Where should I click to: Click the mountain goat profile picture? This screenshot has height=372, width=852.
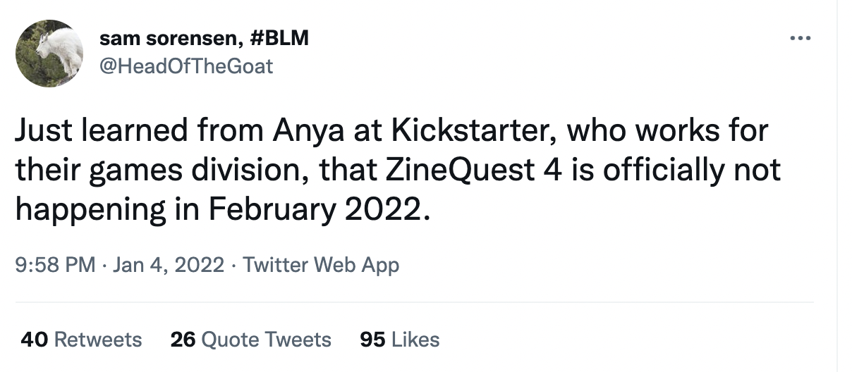pyautogui.click(x=49, y=54)
